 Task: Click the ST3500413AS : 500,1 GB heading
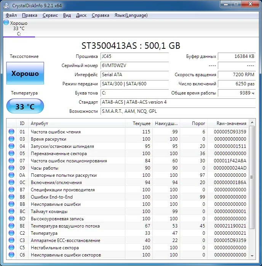131,46
